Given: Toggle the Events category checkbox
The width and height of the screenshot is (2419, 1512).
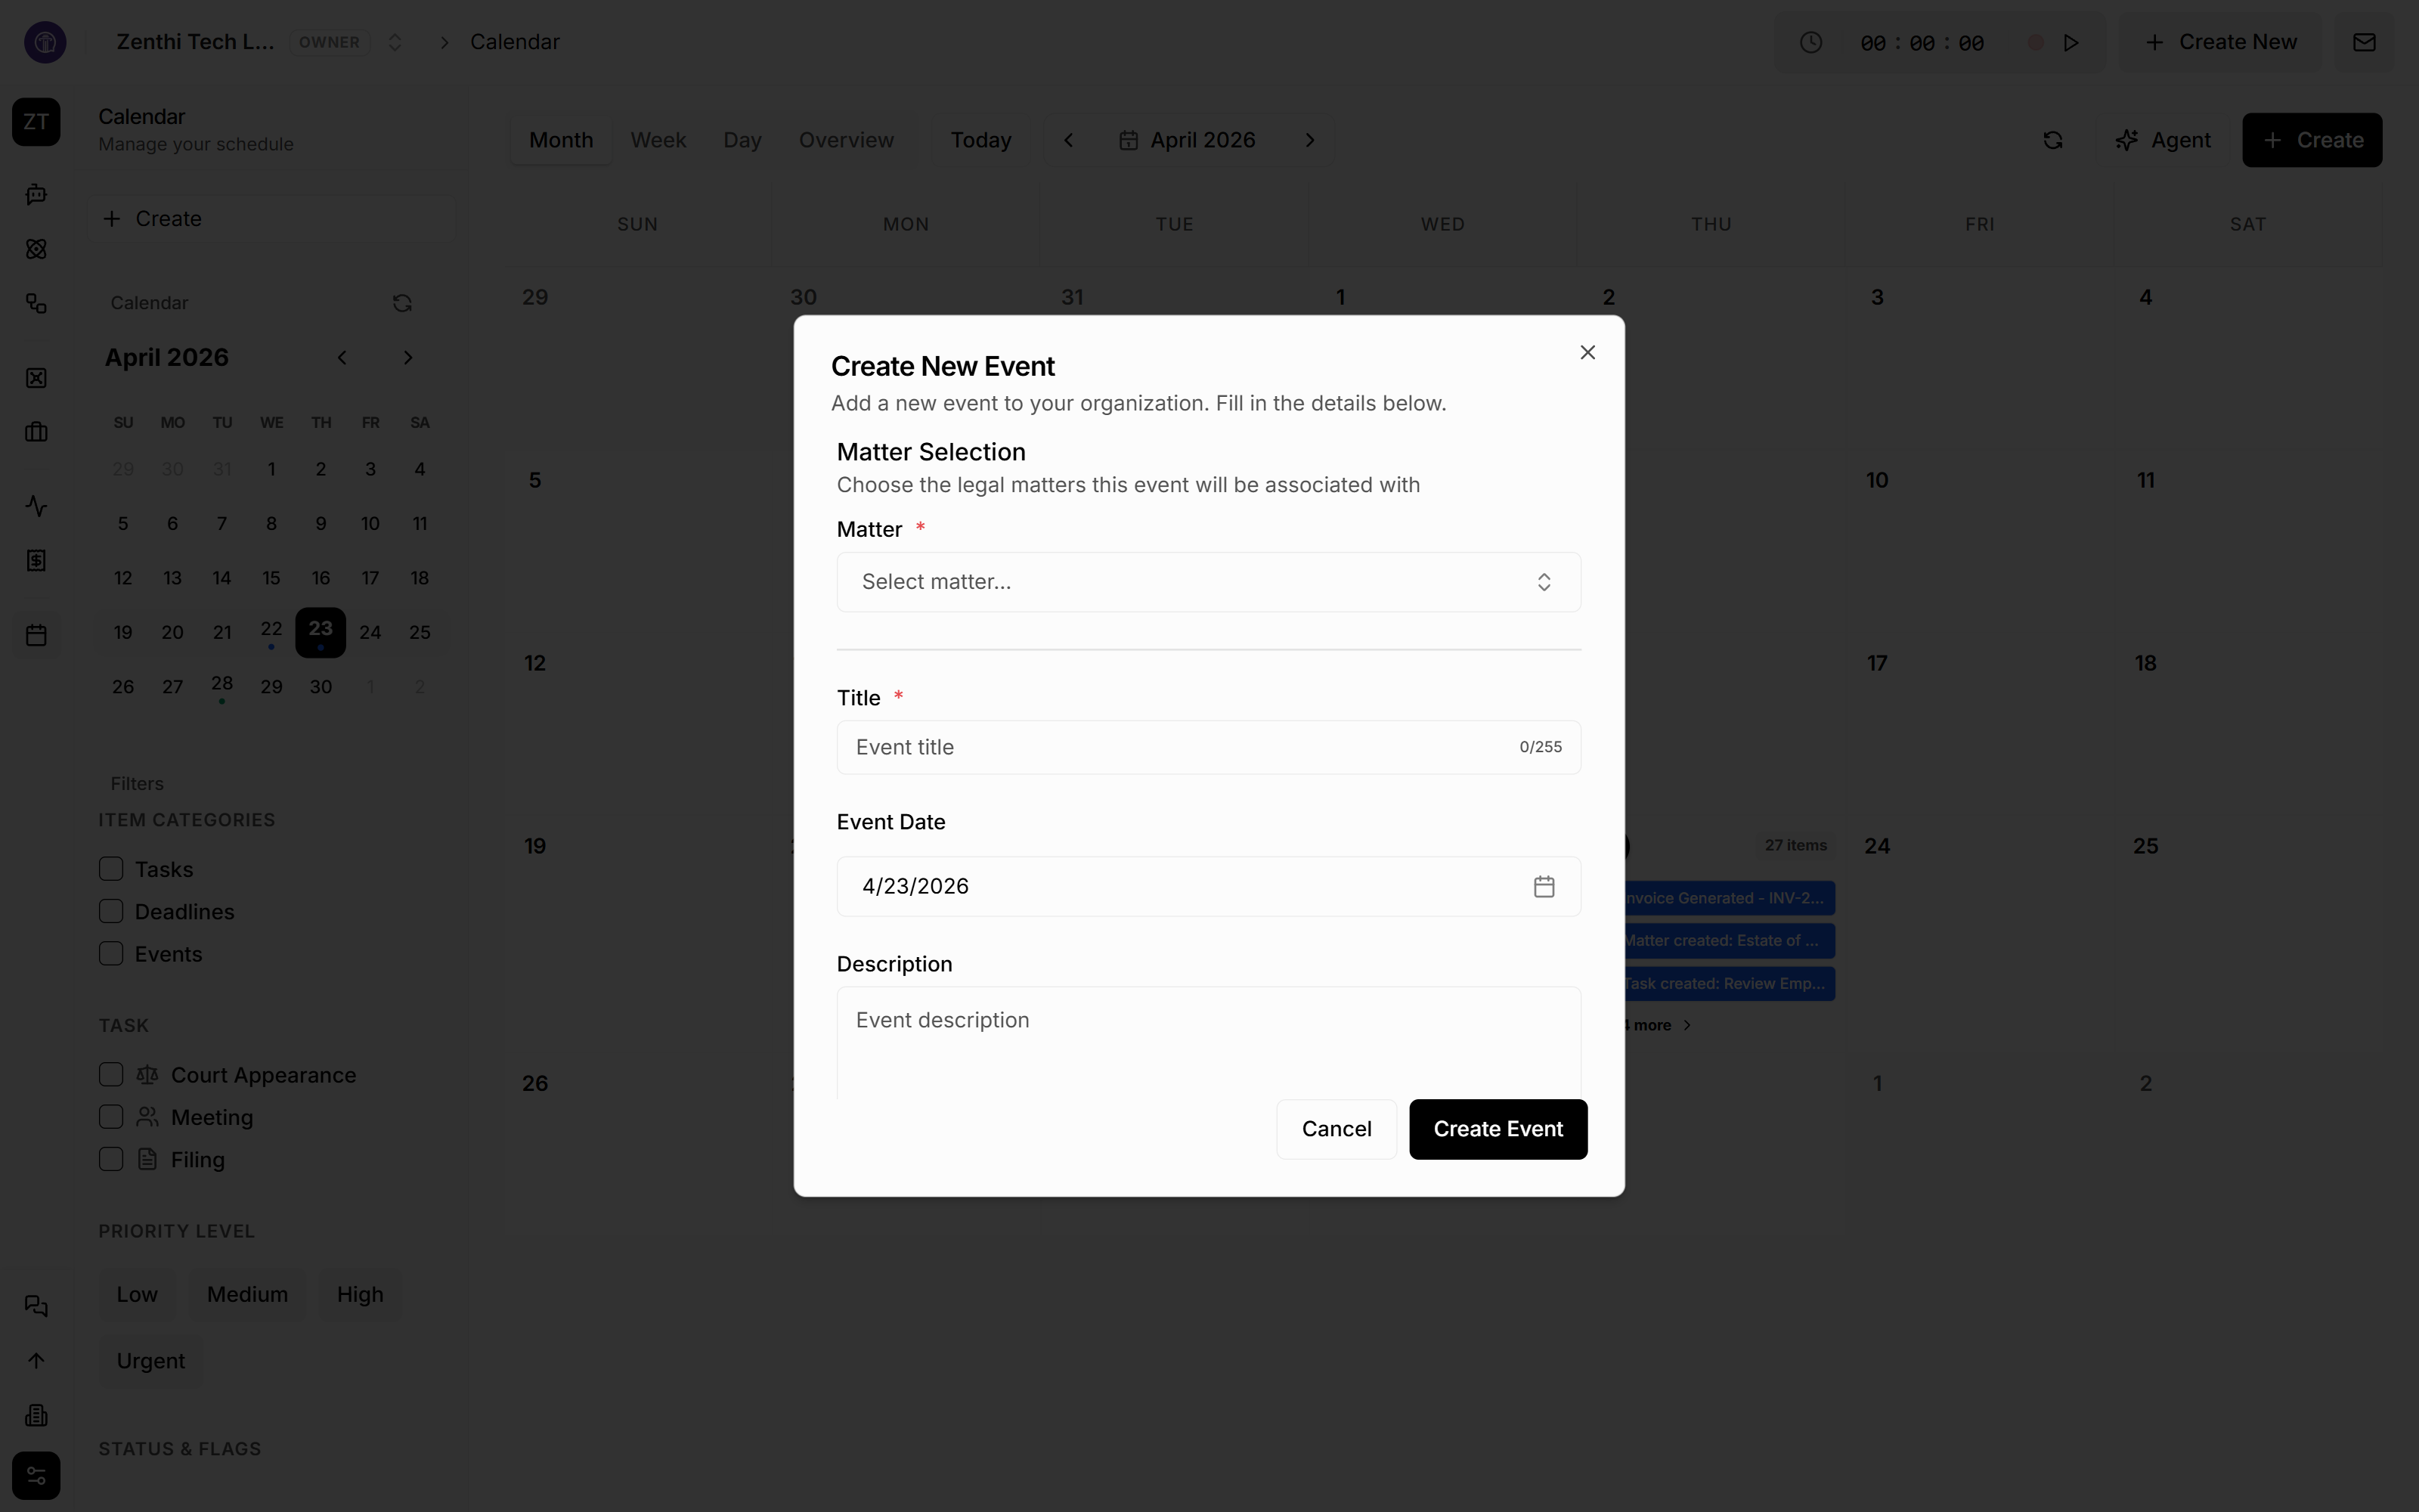Looking at the screenshot, I should [111, 953].
